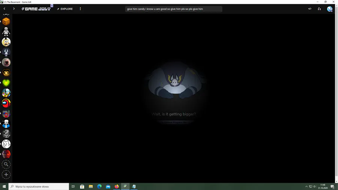The width and height of the screenshot is (338, 190).
Task: Open the notepad-like app on taskbar
Action: (134, 187)
